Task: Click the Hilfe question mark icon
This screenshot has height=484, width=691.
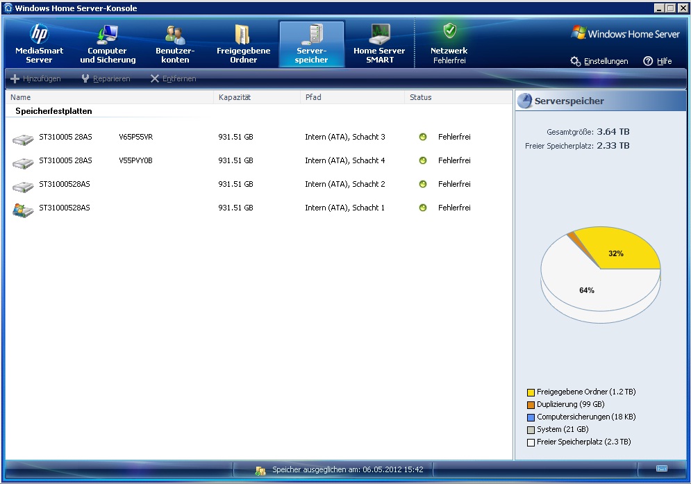Action: coord(648,61)
